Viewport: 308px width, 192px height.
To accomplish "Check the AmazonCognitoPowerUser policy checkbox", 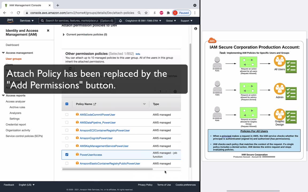I will [x=67, y=138].
